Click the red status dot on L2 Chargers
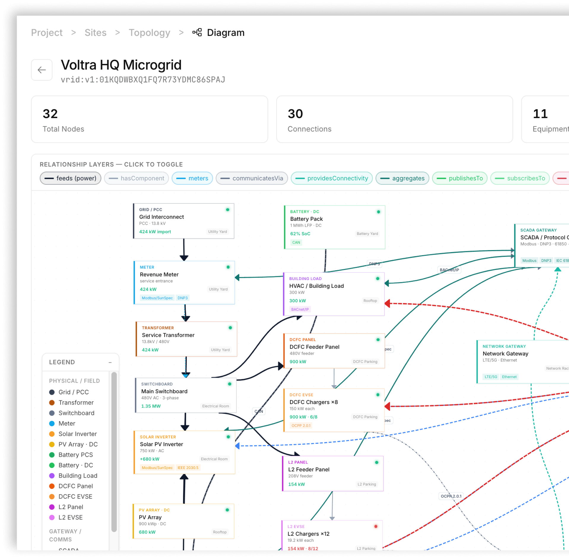 point(376,527)
